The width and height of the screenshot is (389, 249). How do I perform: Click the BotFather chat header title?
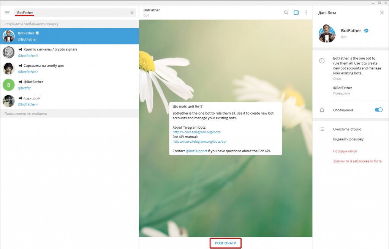pyautogui.click(x=152, y=10)
